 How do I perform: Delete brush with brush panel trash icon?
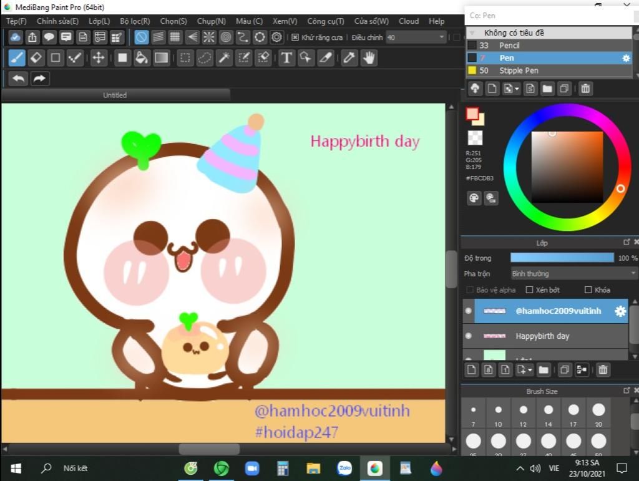585,89
